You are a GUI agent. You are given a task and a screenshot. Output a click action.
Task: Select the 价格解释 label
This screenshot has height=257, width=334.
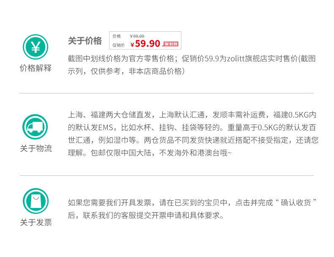[36, 68]
